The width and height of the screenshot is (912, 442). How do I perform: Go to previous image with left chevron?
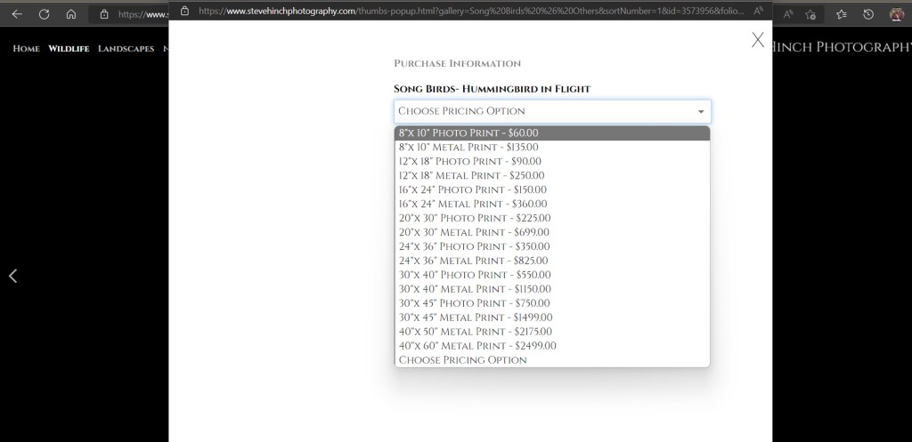tap(13, 276)
